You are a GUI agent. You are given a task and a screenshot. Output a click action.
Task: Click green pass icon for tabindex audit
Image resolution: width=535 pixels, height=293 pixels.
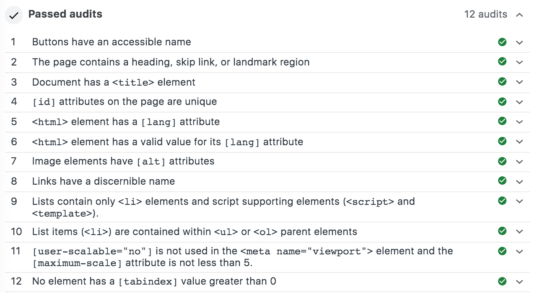502,281
